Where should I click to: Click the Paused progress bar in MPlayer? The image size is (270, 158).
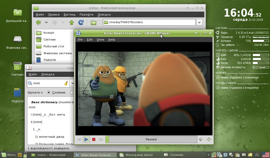coord(151,139)
